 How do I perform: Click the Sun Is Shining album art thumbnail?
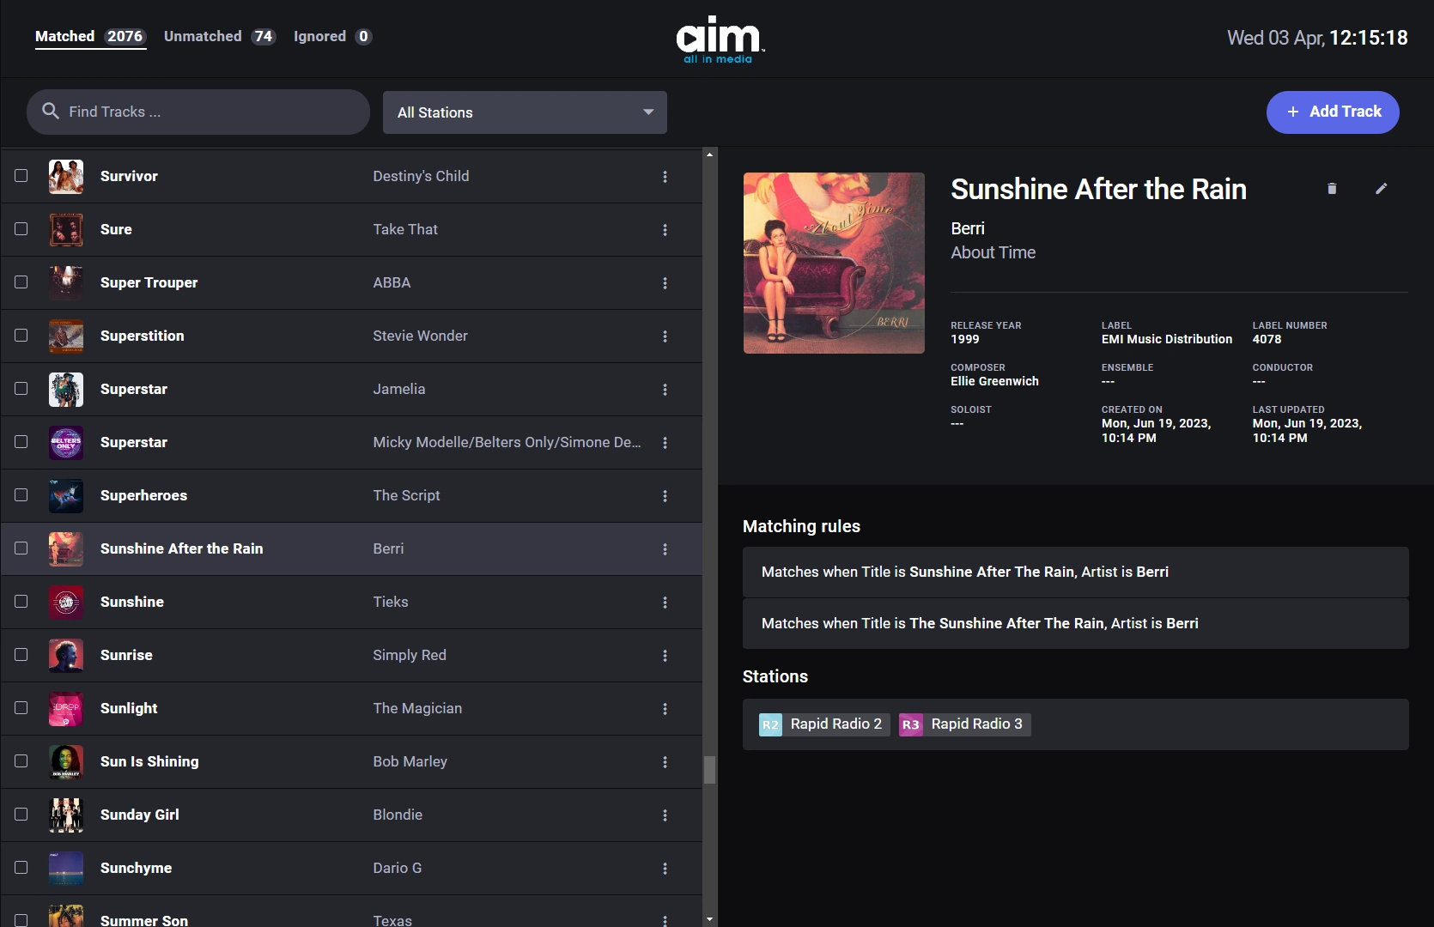point(66,762)
